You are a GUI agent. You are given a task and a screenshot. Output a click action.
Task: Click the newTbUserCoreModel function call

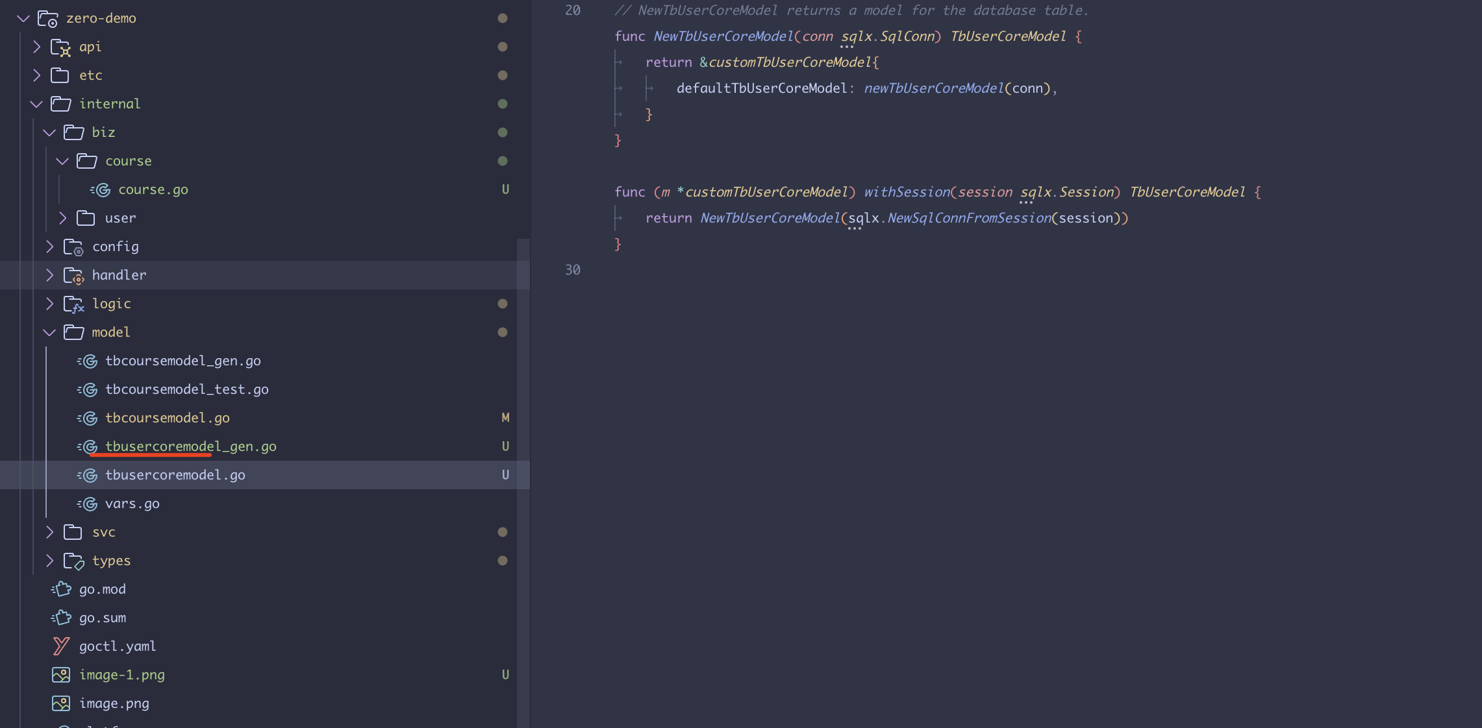(933, 88)
